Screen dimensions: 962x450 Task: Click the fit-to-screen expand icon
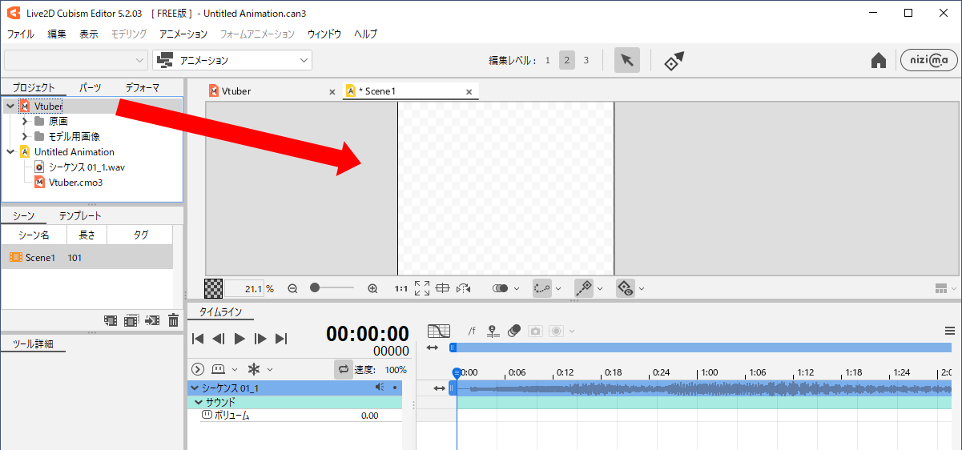pyautogui.click(x=422, y=288)
